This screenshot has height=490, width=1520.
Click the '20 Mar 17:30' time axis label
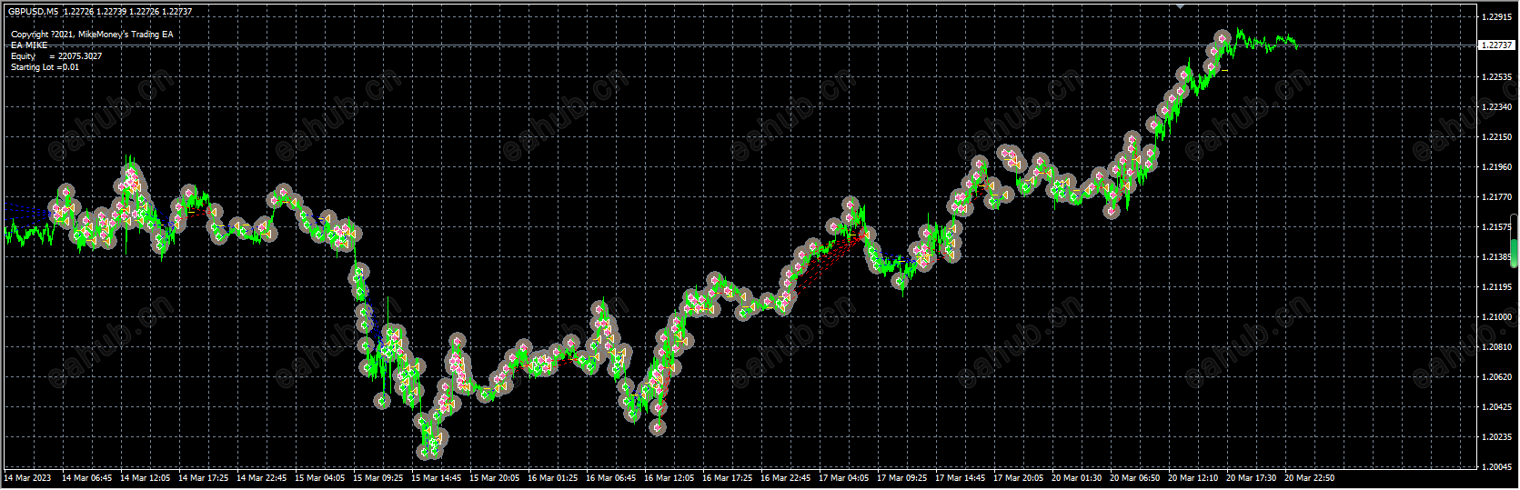[1253, 478]
